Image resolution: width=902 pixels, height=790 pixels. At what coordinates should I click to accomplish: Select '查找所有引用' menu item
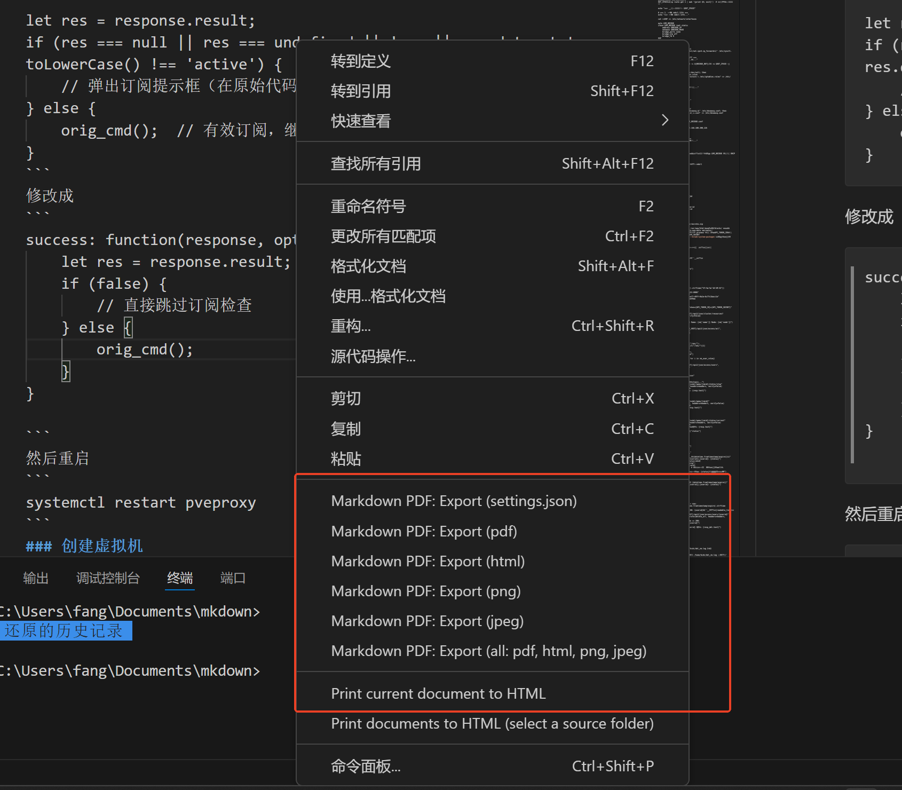(x=492, y=163)
